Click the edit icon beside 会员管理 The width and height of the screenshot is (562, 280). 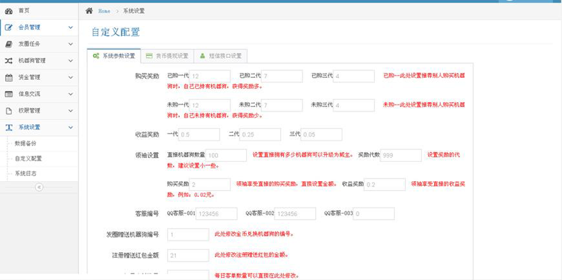(9, 28)
